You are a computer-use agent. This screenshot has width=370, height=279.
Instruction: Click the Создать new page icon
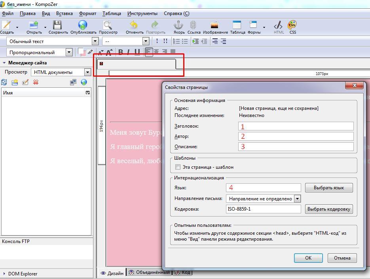(6, 25)
